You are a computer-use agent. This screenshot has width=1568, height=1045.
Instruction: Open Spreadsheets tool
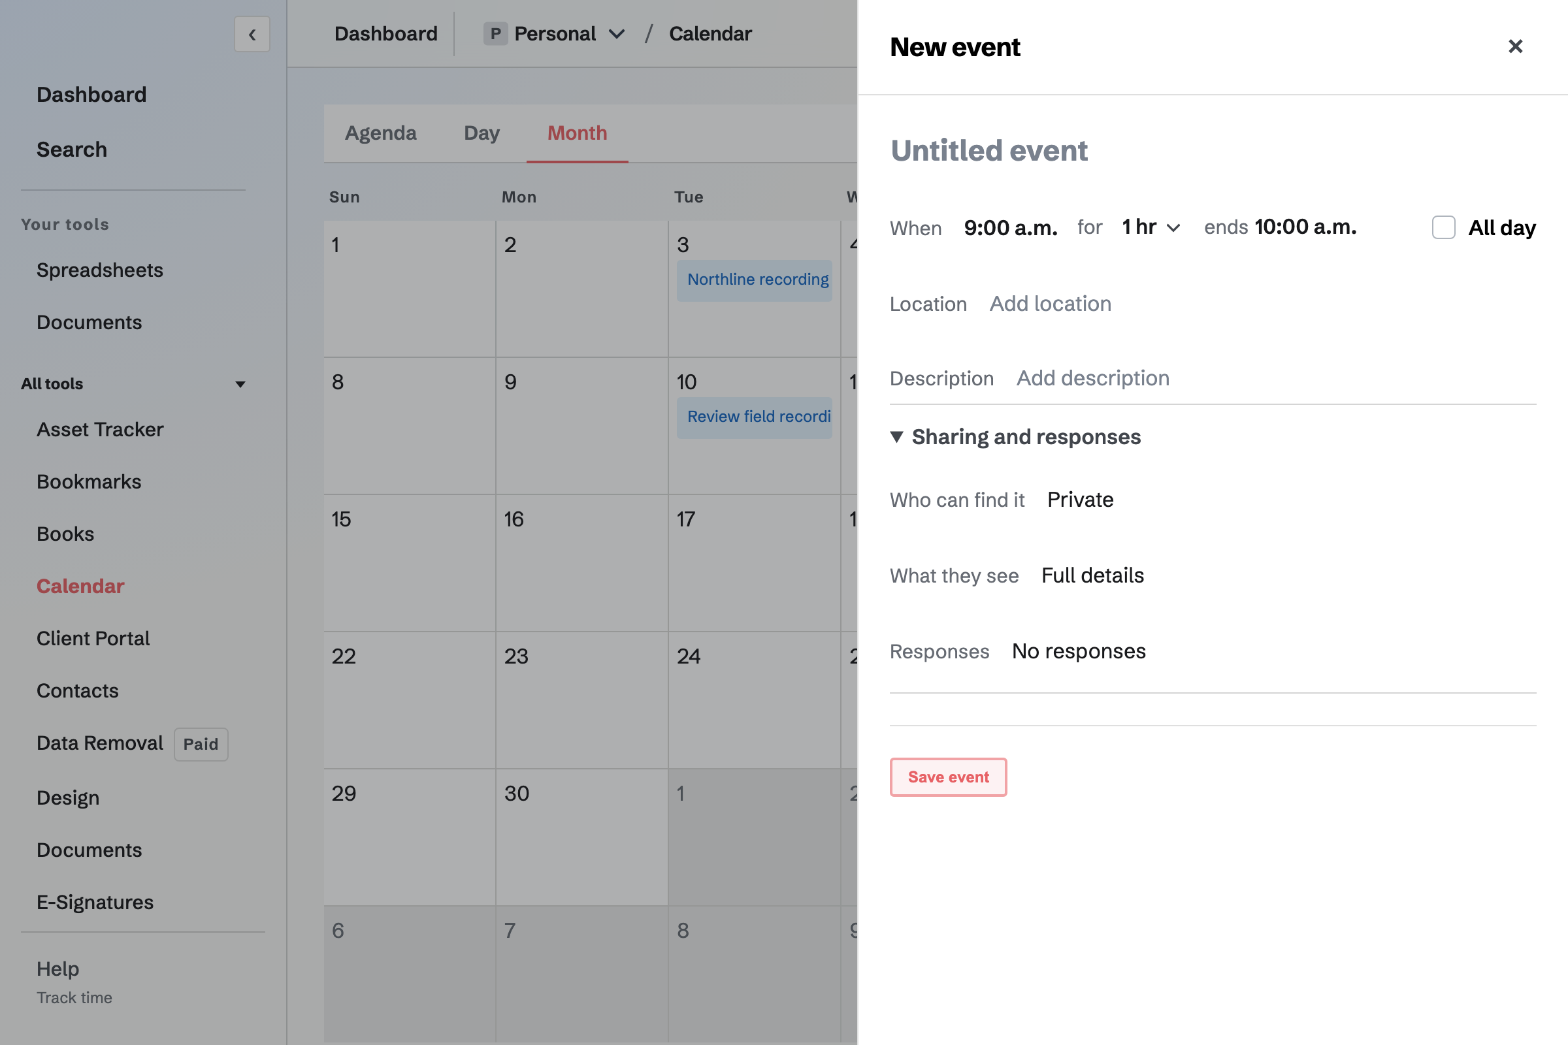click(x=100, y=270)
